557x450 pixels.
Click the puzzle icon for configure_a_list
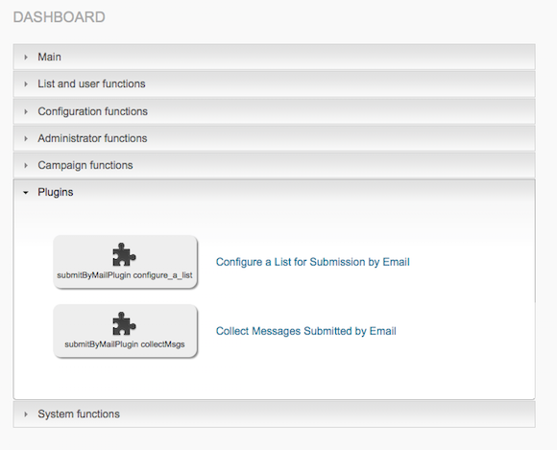(124, 254)
